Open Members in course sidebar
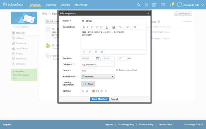 [20, 64]
